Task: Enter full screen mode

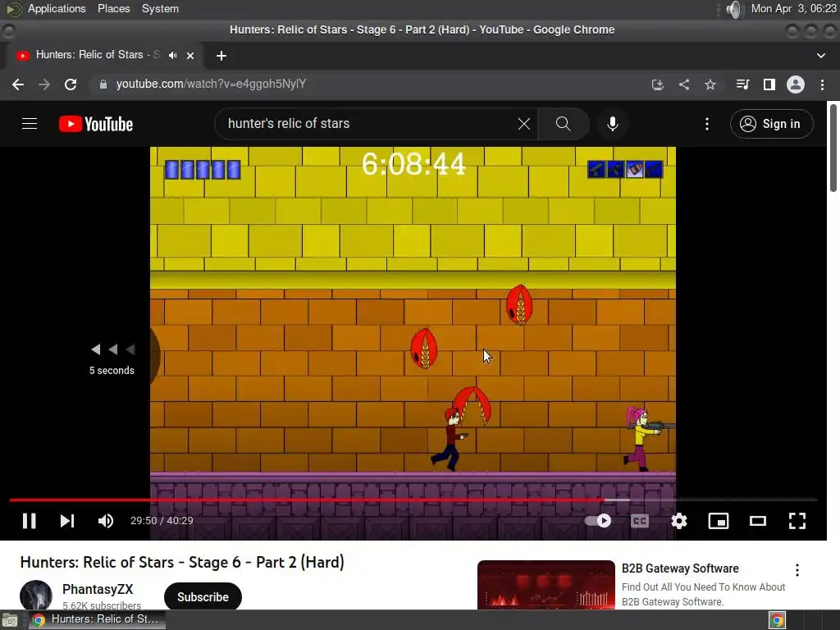Action: 797,521
